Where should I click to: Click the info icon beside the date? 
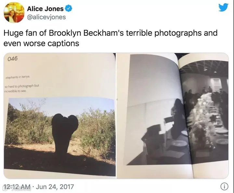[x=224, y=187]
